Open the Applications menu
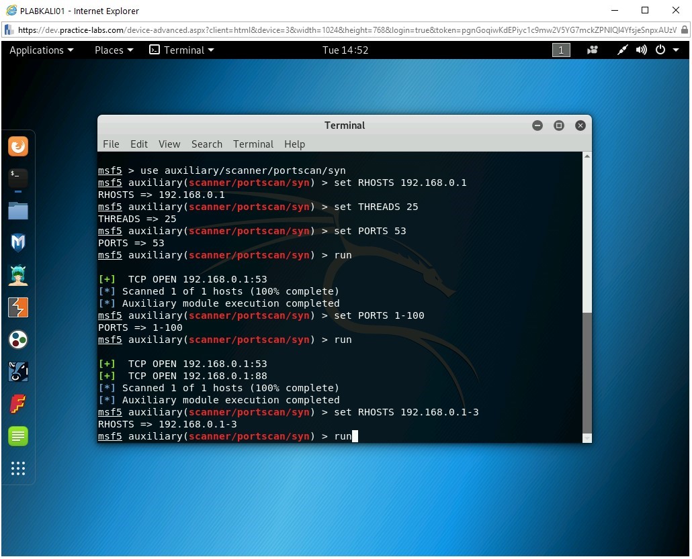The image size is (692, 559). pyautogui.click(x=41, y=50)
